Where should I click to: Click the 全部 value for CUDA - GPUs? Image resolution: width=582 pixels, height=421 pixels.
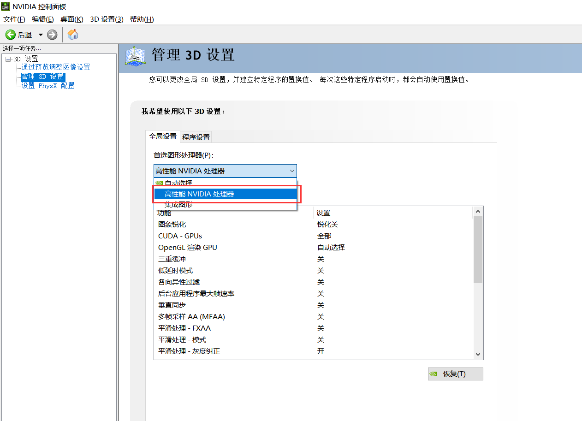tap(324, 236)
